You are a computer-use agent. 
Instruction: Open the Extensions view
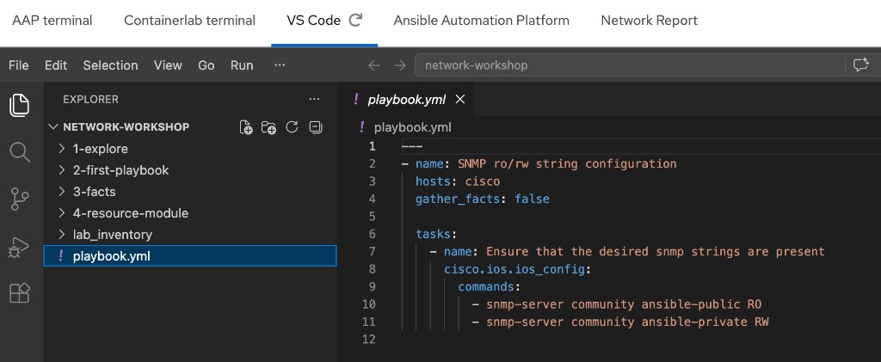coord(19,293)
